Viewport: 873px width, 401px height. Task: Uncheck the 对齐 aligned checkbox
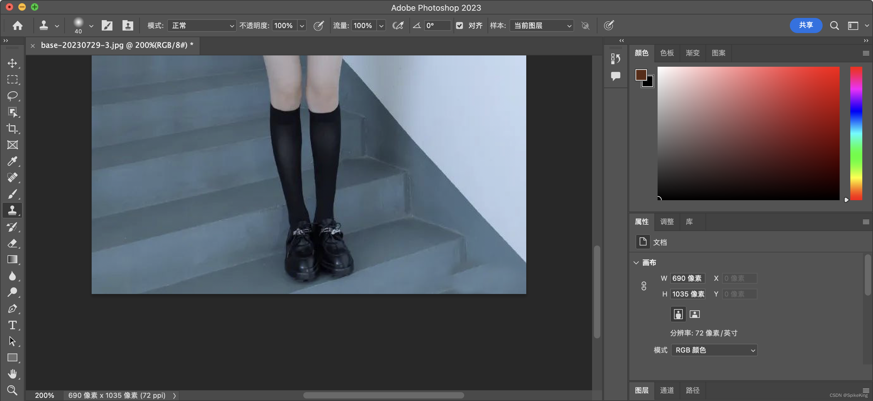click(459, 25)
